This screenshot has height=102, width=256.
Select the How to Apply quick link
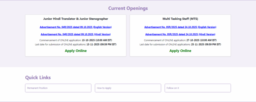tap(128, 88)
